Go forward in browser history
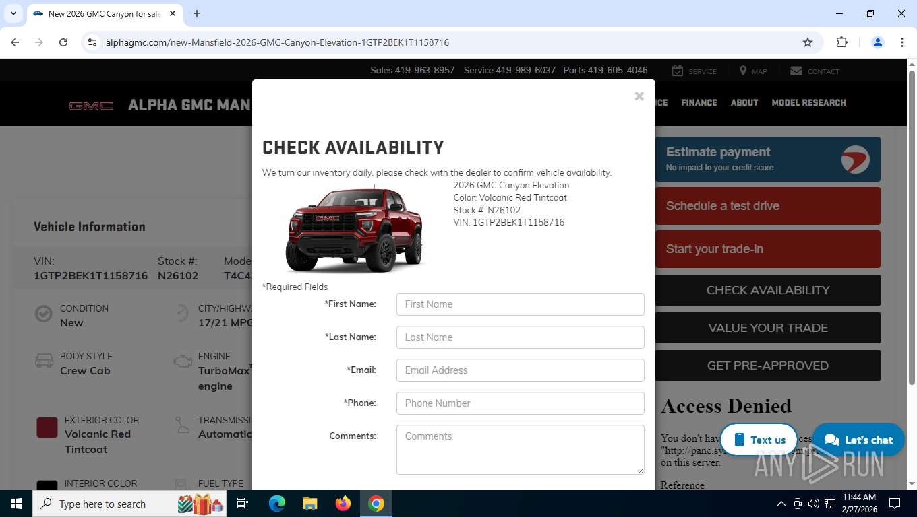Image resolution: width=917 pixels, height=517 pixels. tap(39, 42)
